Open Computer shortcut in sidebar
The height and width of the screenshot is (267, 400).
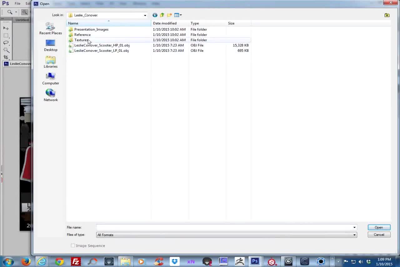click(51, 79)
